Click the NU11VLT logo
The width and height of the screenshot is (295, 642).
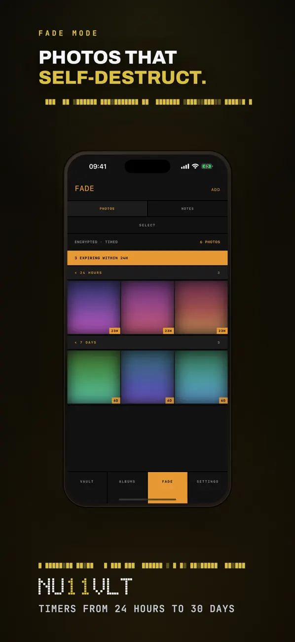pos(85,586)
